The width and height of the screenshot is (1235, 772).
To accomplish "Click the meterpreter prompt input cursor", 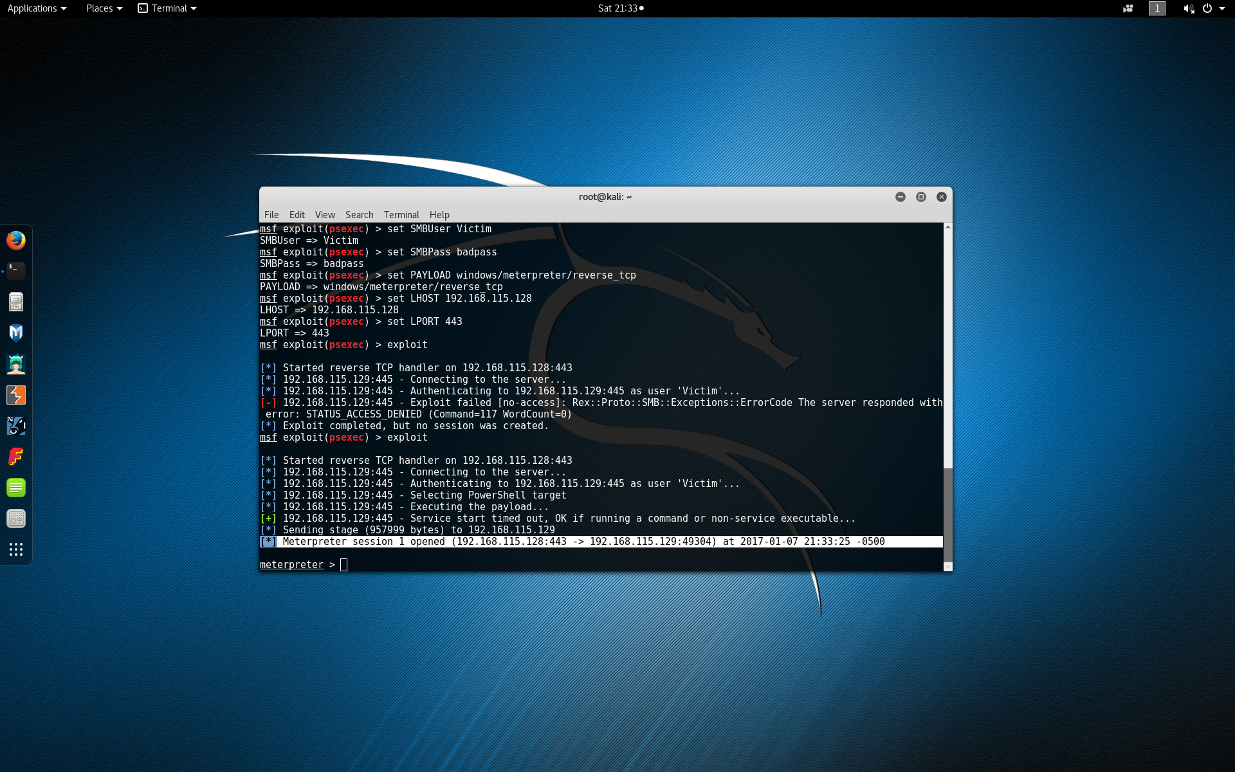I will [344, 565].
